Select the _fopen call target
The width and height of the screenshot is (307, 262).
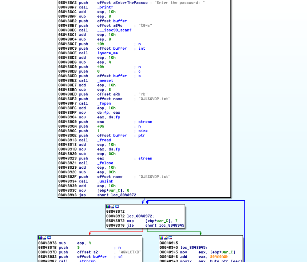[104, 103]
